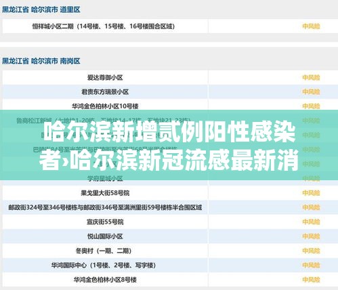This screenshot has height=290, width=338.
Task: Select 哈尔滨市 in the 南岗区 heading
Action: click(x=45, y=61)
